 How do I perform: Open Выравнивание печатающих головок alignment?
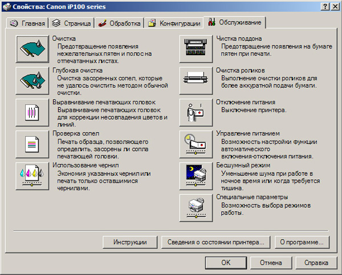(32, 112)
